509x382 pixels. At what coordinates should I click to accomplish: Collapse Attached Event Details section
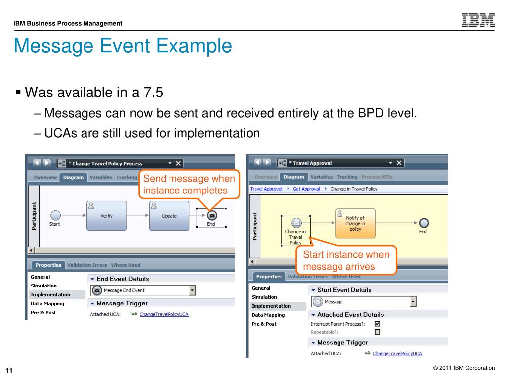[x=313, y=315]
